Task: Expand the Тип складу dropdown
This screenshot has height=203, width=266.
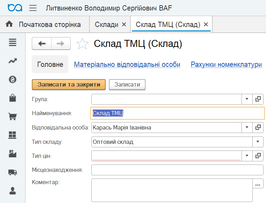Action: [258, 142]
